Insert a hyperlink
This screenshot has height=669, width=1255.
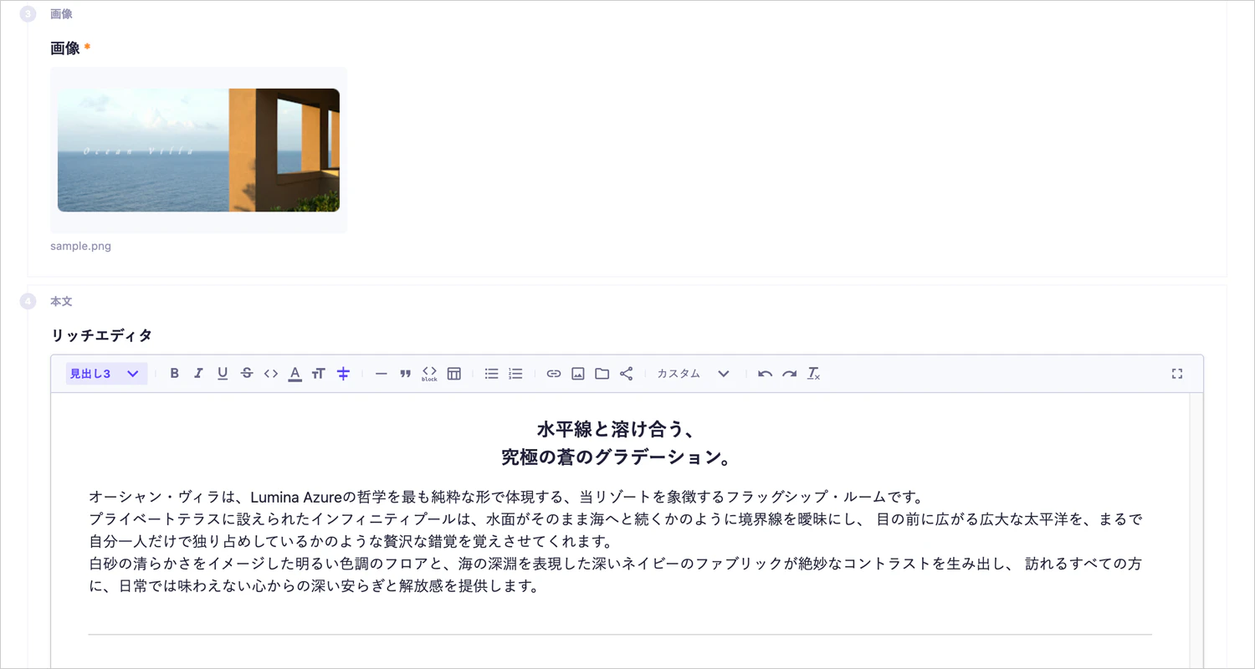point(553,374)
